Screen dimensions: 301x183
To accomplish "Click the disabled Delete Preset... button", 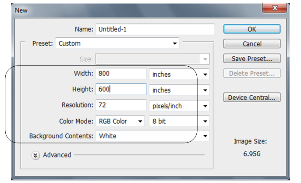I will point(251,73).
